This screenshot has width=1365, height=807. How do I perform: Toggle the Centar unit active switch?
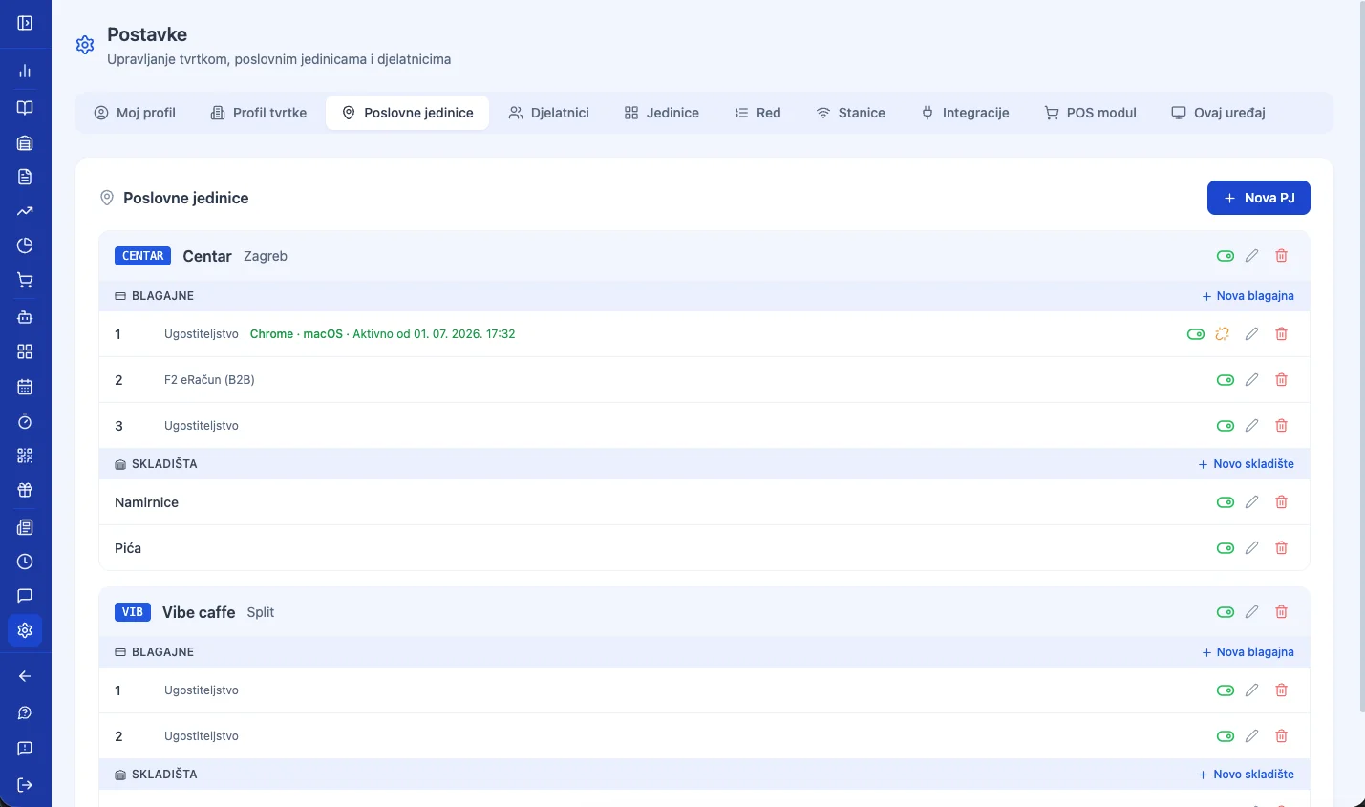1226,256
